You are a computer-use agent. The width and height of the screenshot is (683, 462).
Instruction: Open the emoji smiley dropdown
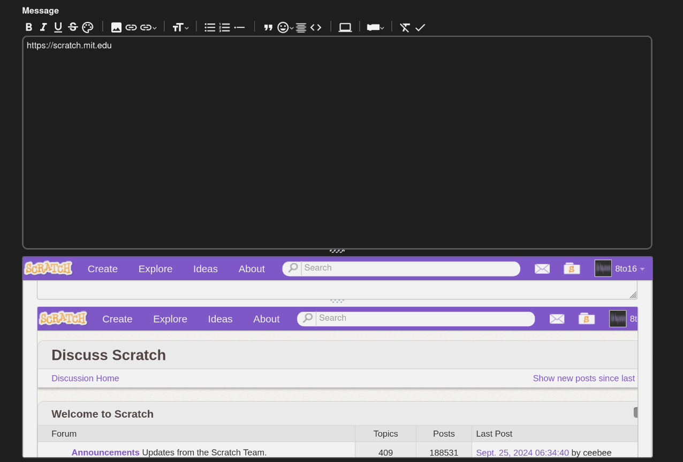(x=285, y=27)
